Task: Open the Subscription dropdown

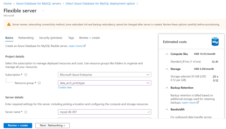Action: click(104, 75)
